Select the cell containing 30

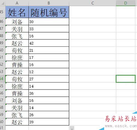coord(49,22)
